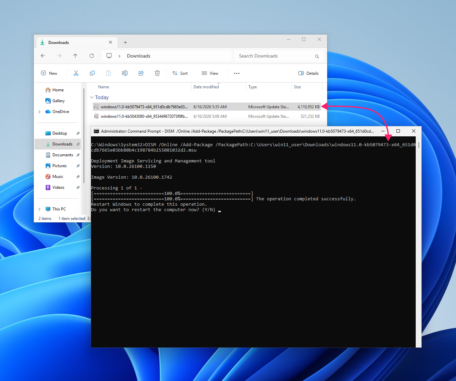Click the Copy icon in Explorer toolbar
456x381 pixels.
click(x=92, y=73)
